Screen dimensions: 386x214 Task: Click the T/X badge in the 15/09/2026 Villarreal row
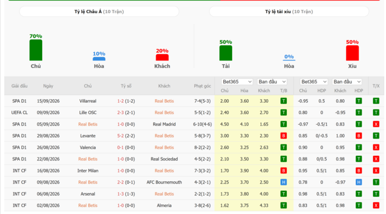(376, 101)
